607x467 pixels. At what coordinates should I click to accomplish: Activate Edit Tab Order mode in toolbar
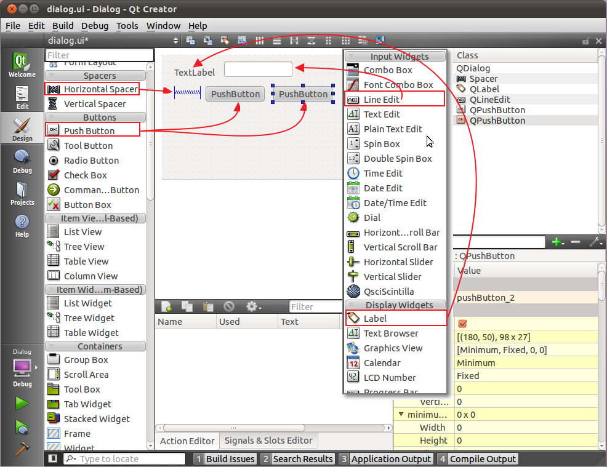tap(243, 40)
